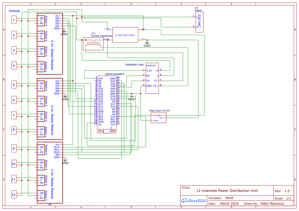Select the 12 Volt Power Supply block
Viewport: 299px width, 211px height.
[125, 35]
